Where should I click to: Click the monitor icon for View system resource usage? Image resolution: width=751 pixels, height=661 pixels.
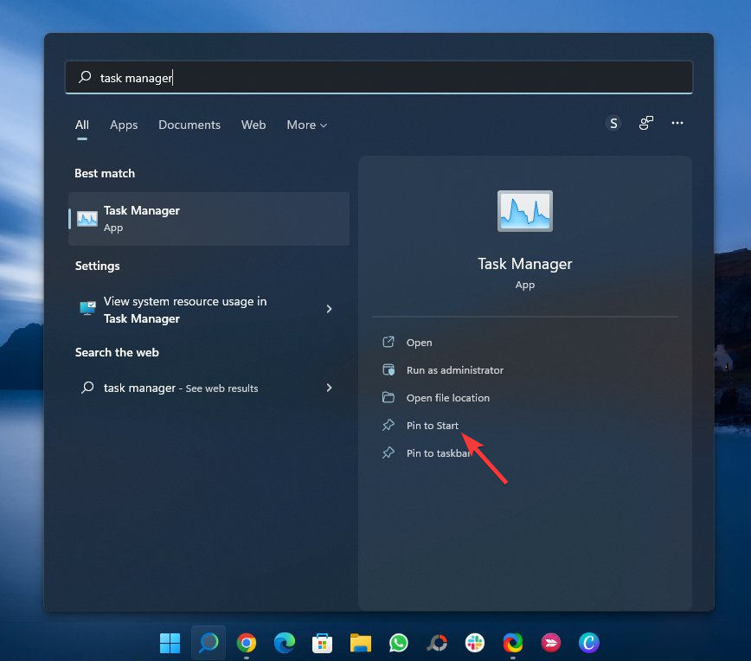coord(87,309)
